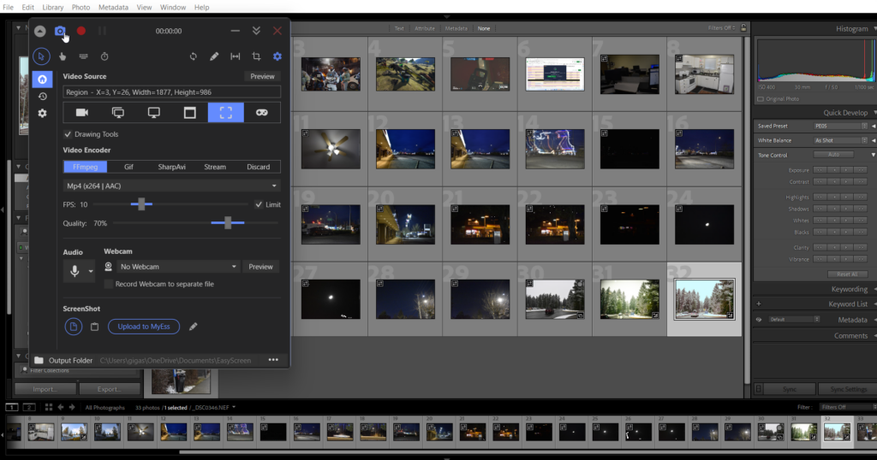This screenshot has width=877, height=460.
Task: Select the clipboard screenshot destination icon
Action: click(95, 327)
